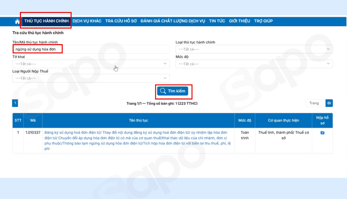Viewport: 347px width, 199px height.
Task: Open ĐÁNH GIÁ CHẤT LƯỢNG DỊCH VỤ page
Action: [x=173, y=21]
